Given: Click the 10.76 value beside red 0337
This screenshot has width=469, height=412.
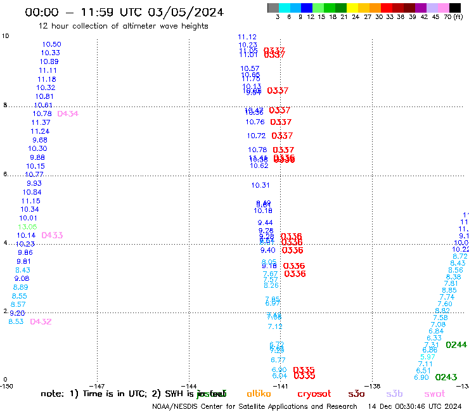Looking at the screenshot, I should [x=255, y=122].
